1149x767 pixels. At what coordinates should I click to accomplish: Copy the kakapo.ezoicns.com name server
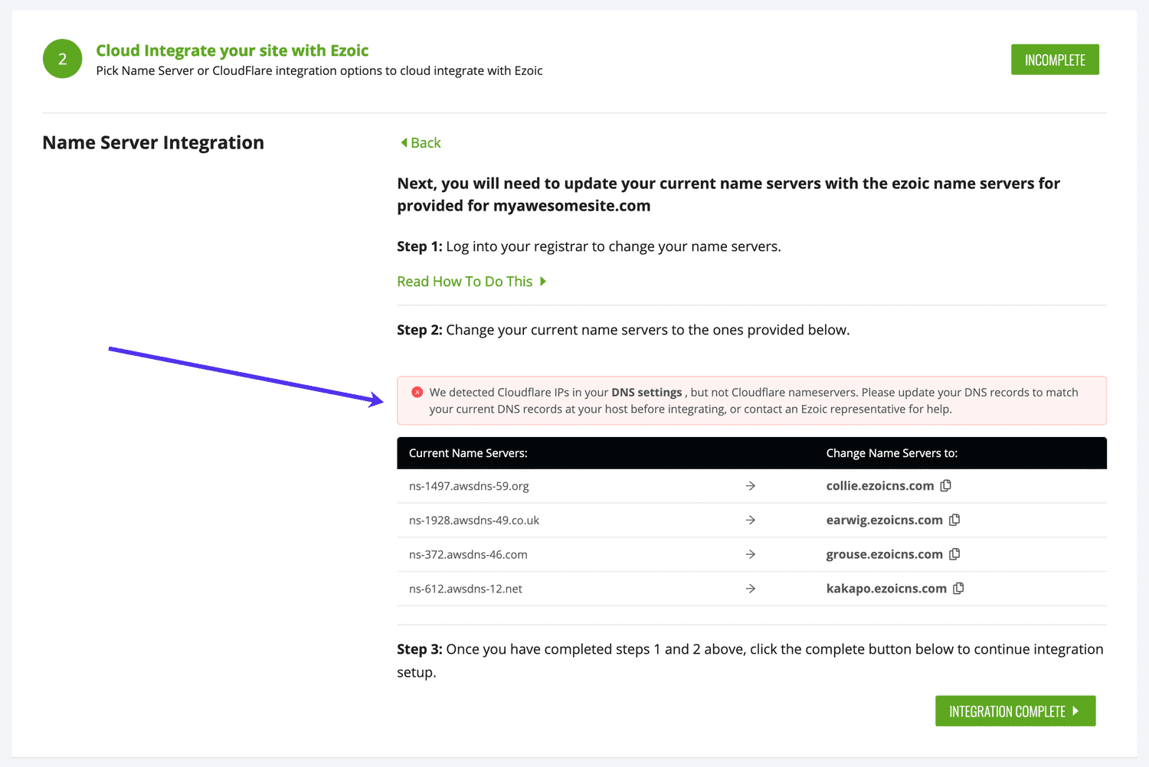958,588
